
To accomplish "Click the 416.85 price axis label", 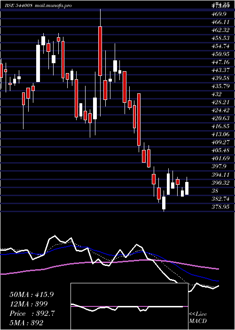I will tap(220, 126).
